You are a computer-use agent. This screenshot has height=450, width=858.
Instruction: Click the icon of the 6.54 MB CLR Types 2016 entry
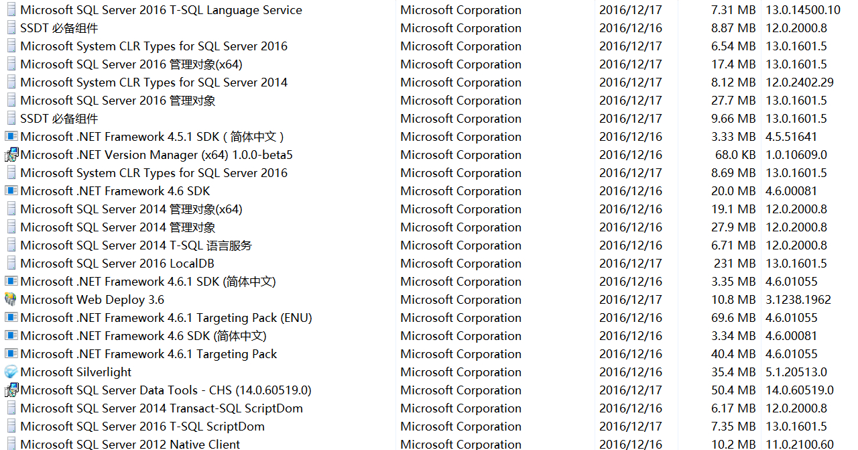point(11,46)
